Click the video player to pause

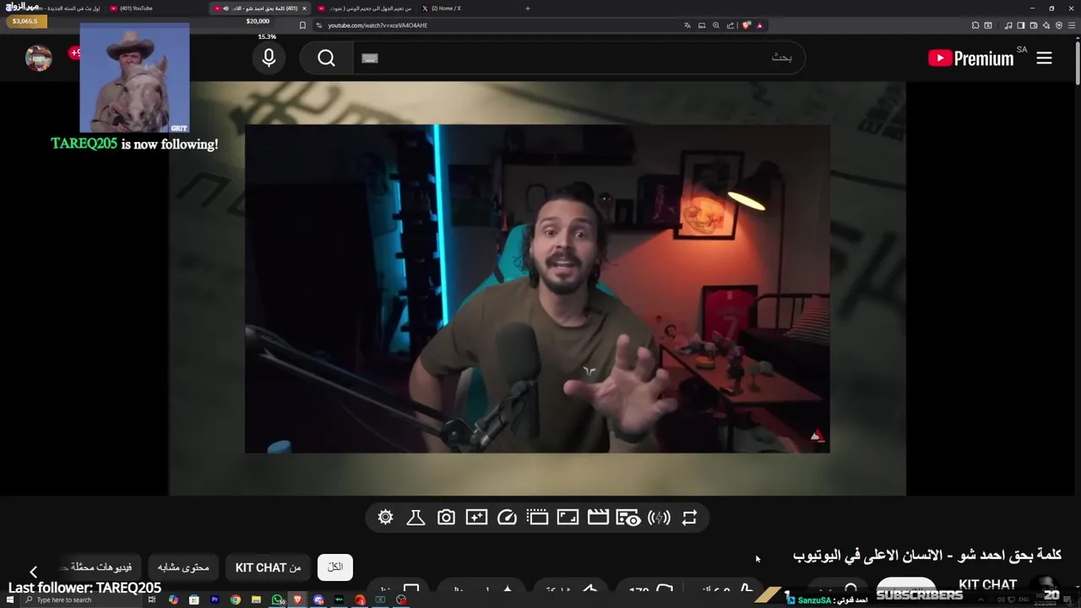(537, 289)
